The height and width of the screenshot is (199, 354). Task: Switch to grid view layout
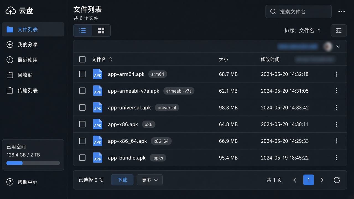(x=101, y=30)
